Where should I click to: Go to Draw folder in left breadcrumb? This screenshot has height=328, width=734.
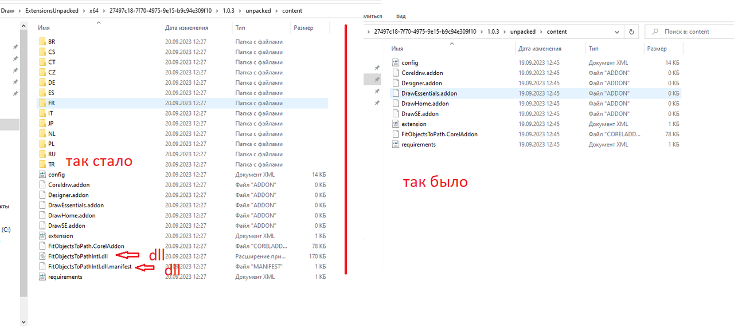coord(7,11)
